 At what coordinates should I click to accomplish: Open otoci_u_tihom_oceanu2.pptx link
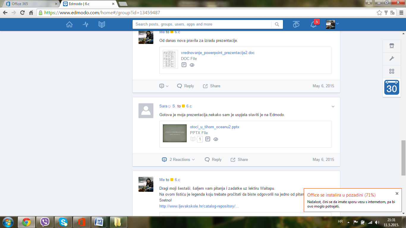pos(215,127)
